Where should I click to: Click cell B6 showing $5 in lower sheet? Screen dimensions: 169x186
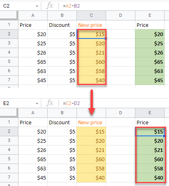[x=62, y=168]
